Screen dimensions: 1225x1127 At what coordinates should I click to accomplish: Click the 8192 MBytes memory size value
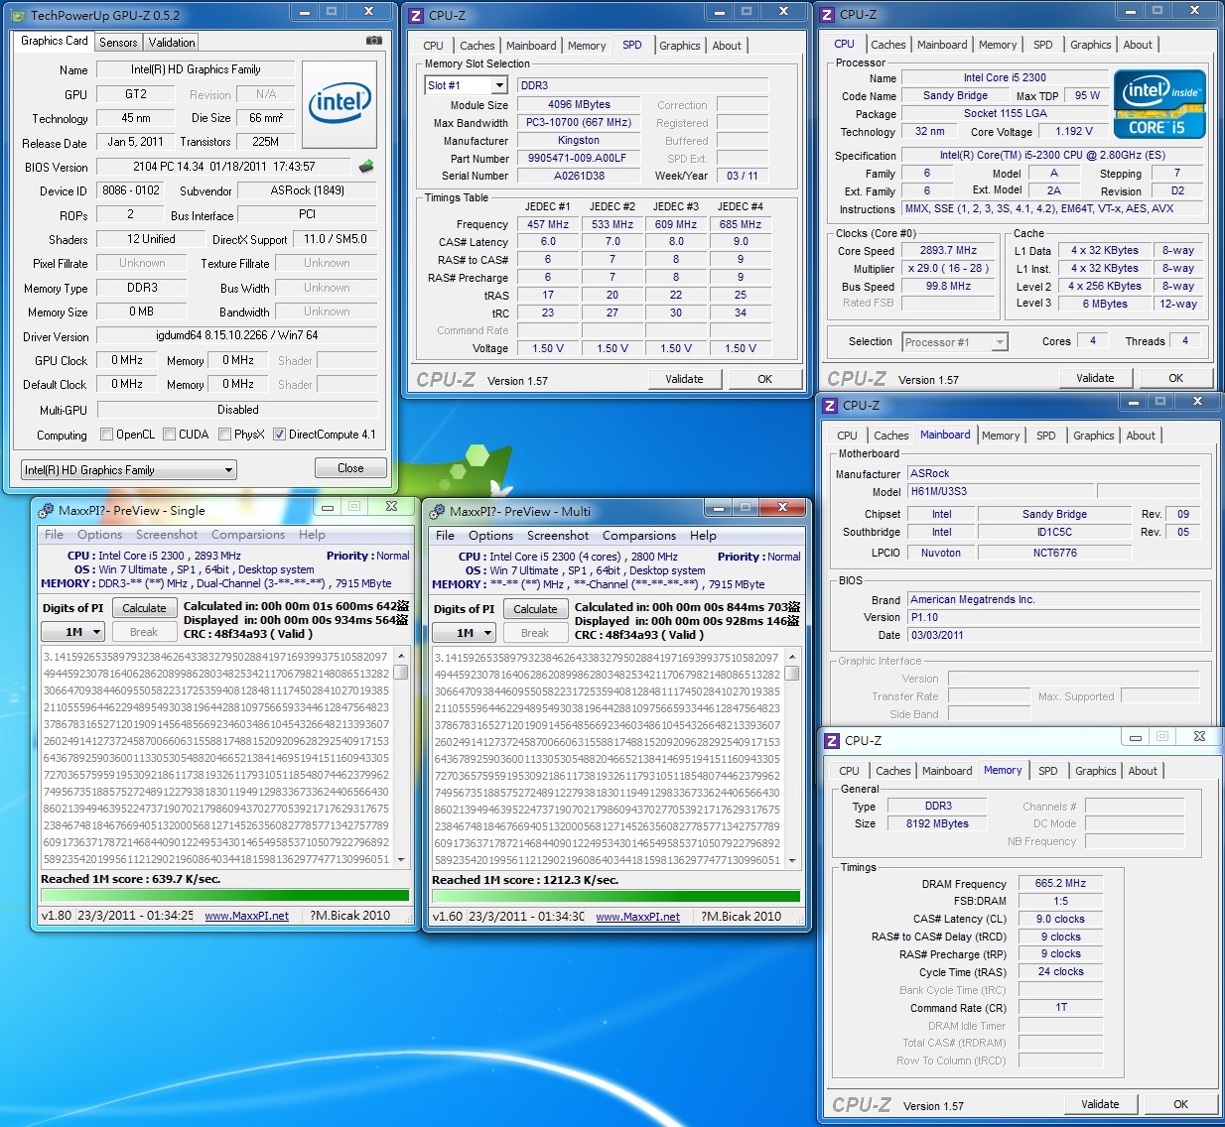(x=937, y=823)
